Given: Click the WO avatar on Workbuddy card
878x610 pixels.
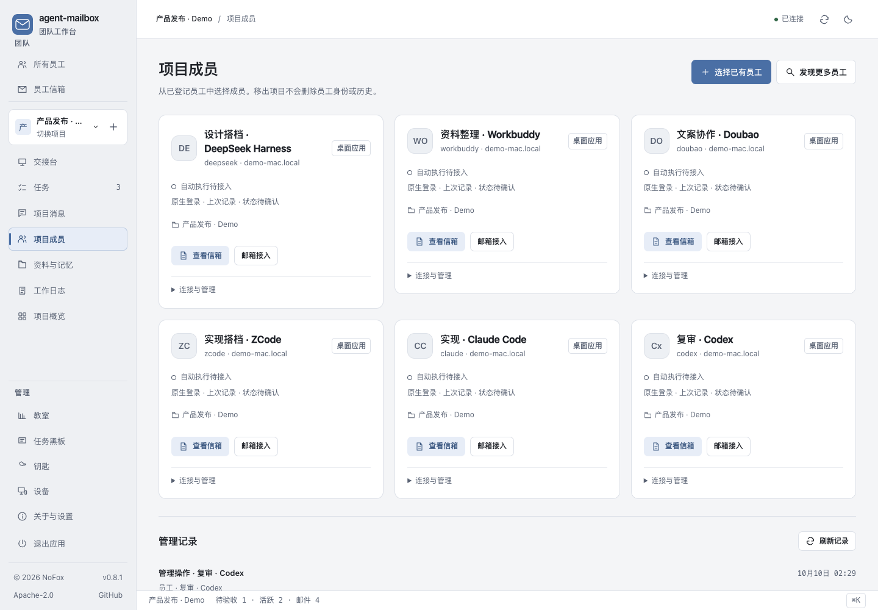Looking at the screenshot, I should click(420, 141).
